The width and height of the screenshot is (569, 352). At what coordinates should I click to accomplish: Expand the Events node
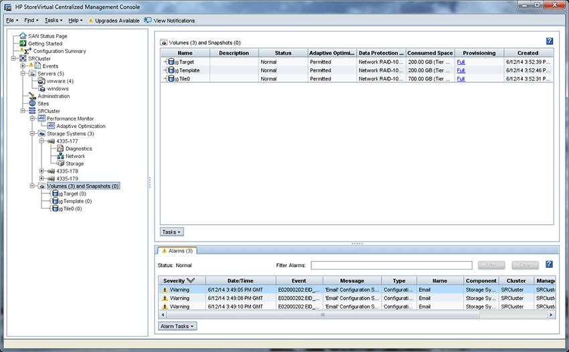pos(23,66)
